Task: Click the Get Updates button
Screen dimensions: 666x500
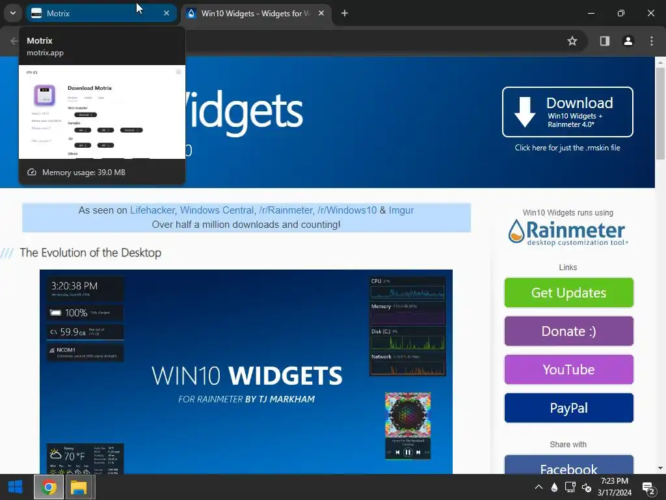Action: [568, 292]
